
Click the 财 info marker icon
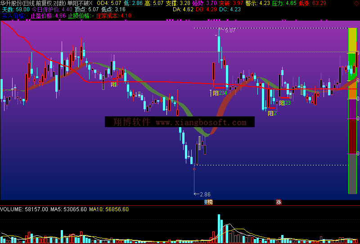(x=205, y=202)
